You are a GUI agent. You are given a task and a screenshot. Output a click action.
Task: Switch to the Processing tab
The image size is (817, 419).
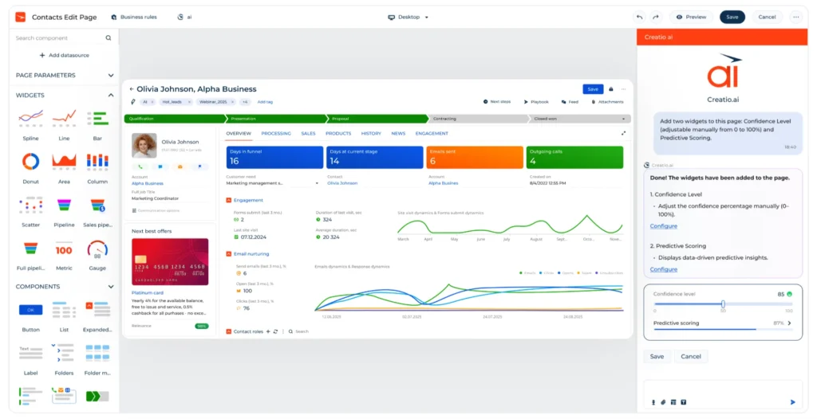pyautogui.click(x=276, y=134)
